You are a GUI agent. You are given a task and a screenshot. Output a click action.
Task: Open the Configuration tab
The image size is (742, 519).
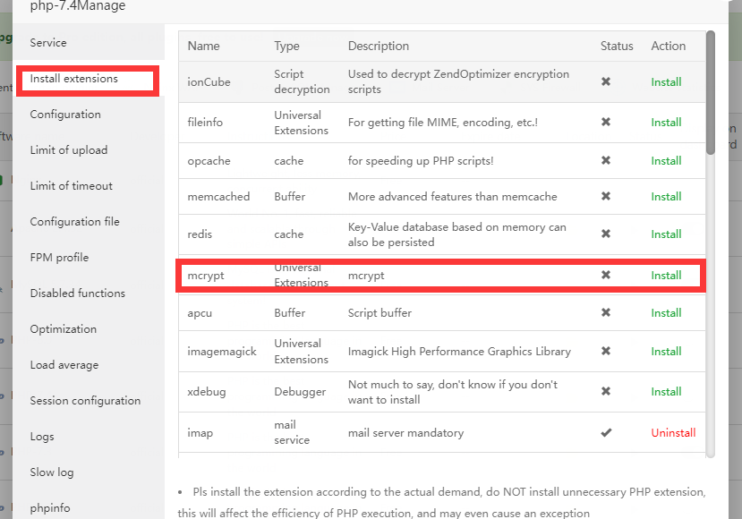(65, 115)
